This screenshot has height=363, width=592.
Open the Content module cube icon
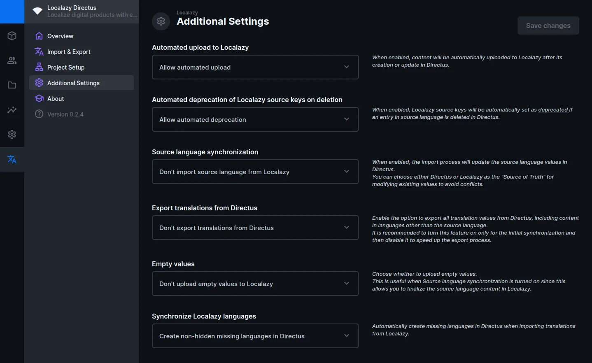[12, 36]
